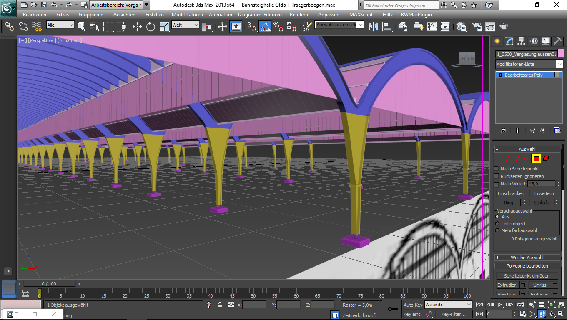Activate the Rotate tool
This screenshot has height=320, width=567.
(x=151, y=27)
